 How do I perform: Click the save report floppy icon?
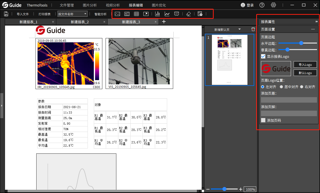[x=6, y=14]
